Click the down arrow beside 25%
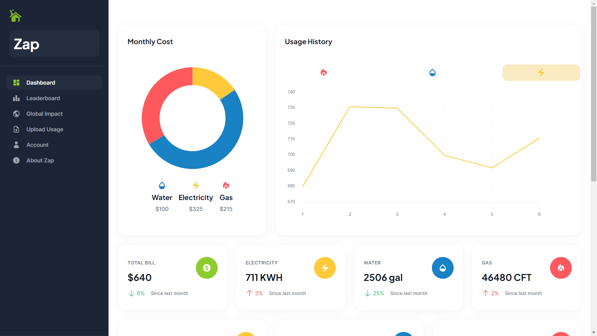 click(368, 293)
